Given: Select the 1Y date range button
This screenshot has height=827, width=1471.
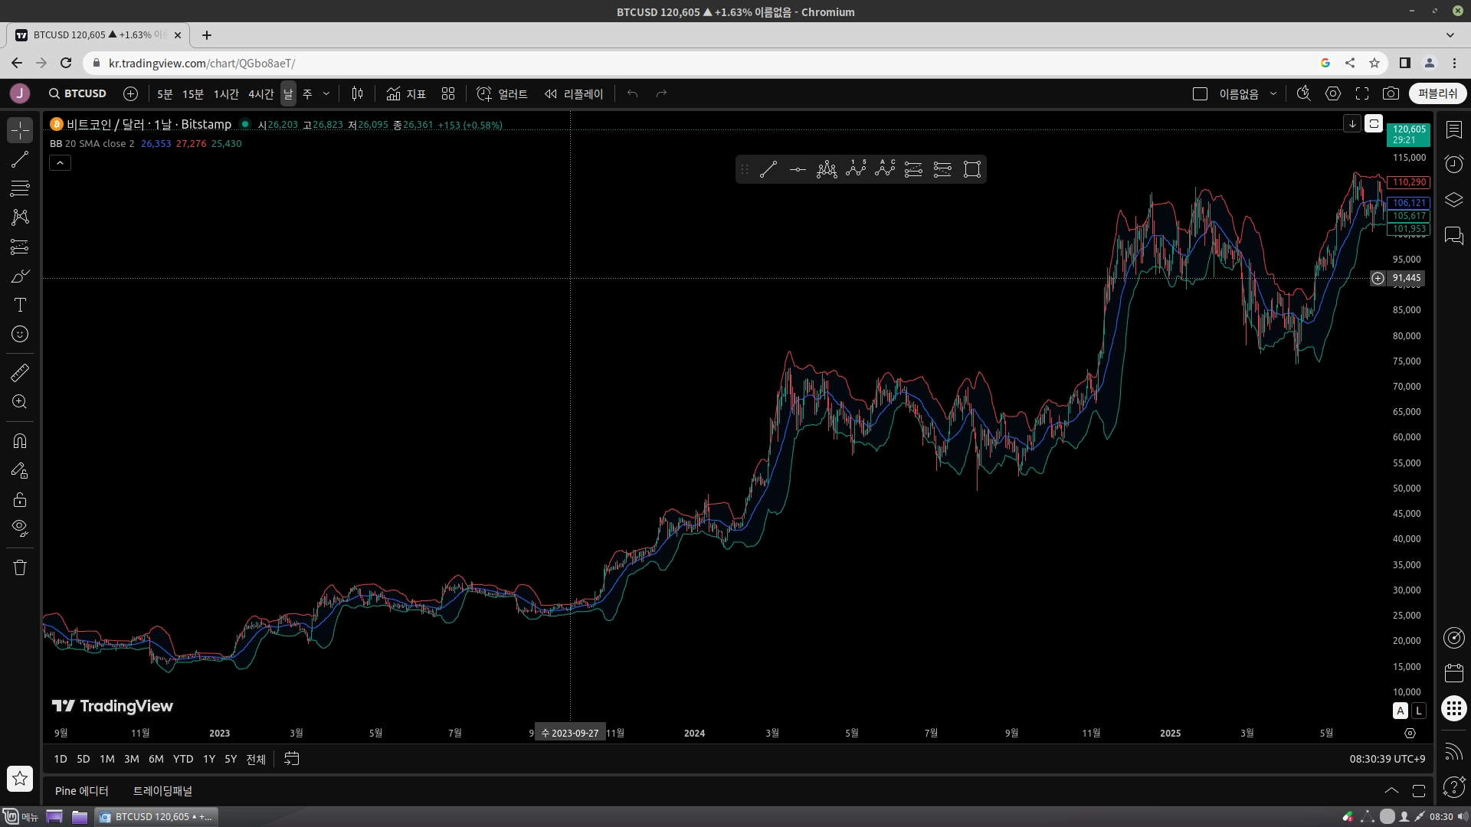Looking at the screenshot, I should tap(208, 759).
